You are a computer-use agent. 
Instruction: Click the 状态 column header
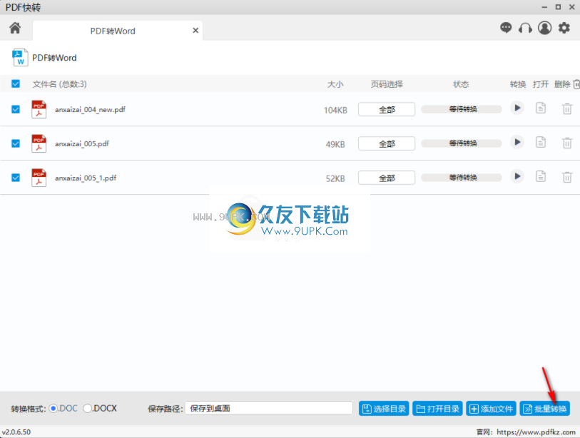tap(461, 84)
